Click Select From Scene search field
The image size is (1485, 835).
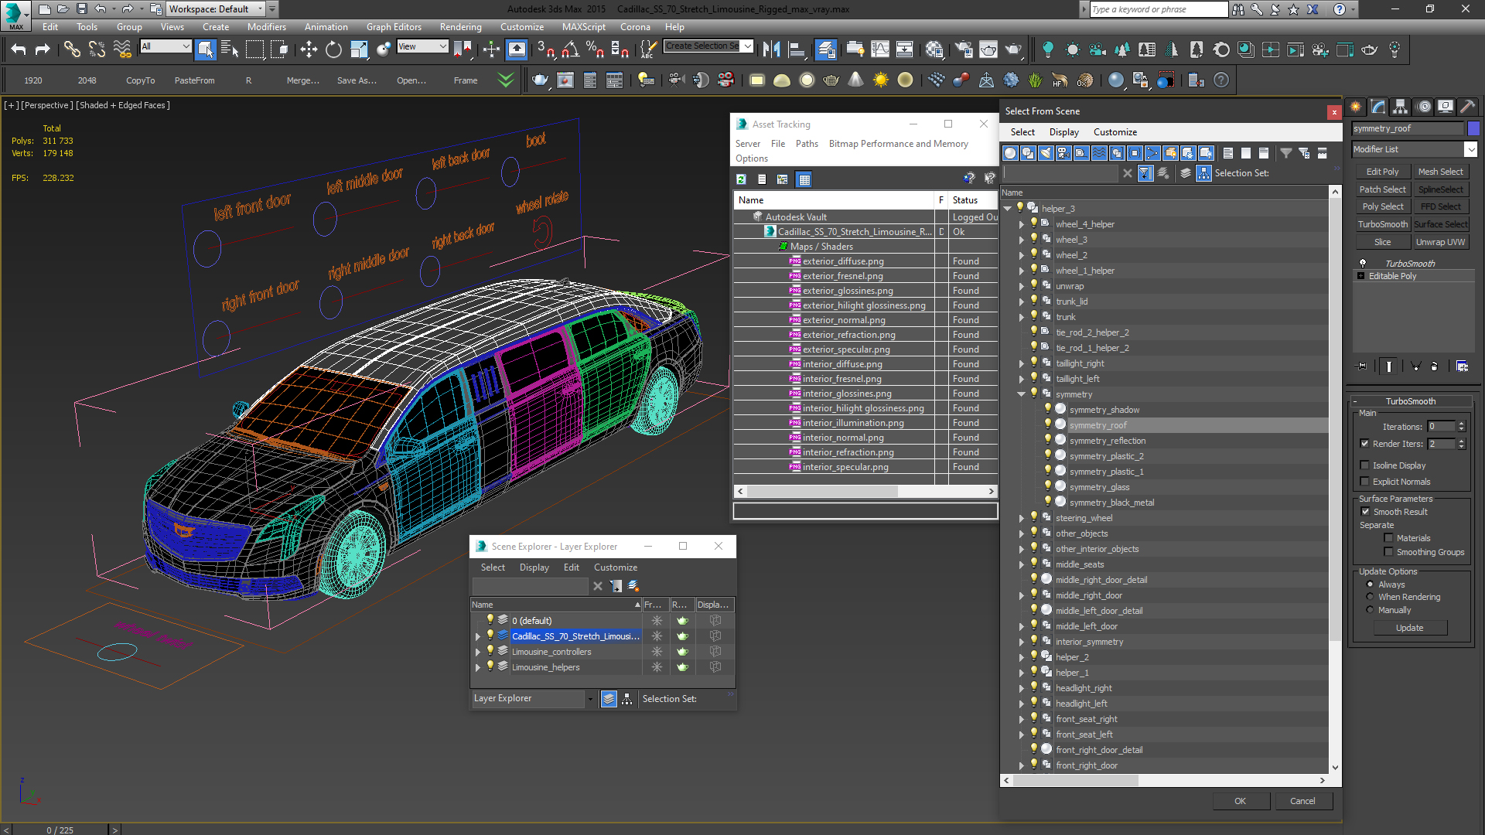1060,173
